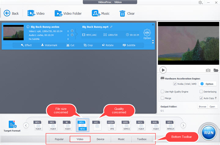Open the Crop tool
The image size is (220, 145).
click(88, 45)
